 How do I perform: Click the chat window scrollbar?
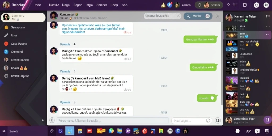(x=222, y=63)
